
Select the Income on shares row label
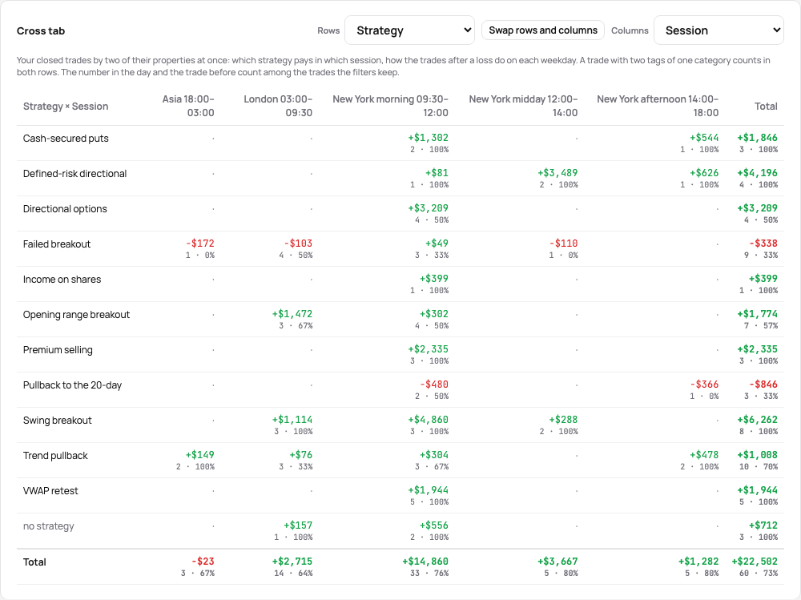click(x=62, y=280)
